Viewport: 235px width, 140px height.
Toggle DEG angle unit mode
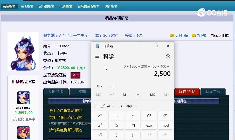click(x=99, y=86)
